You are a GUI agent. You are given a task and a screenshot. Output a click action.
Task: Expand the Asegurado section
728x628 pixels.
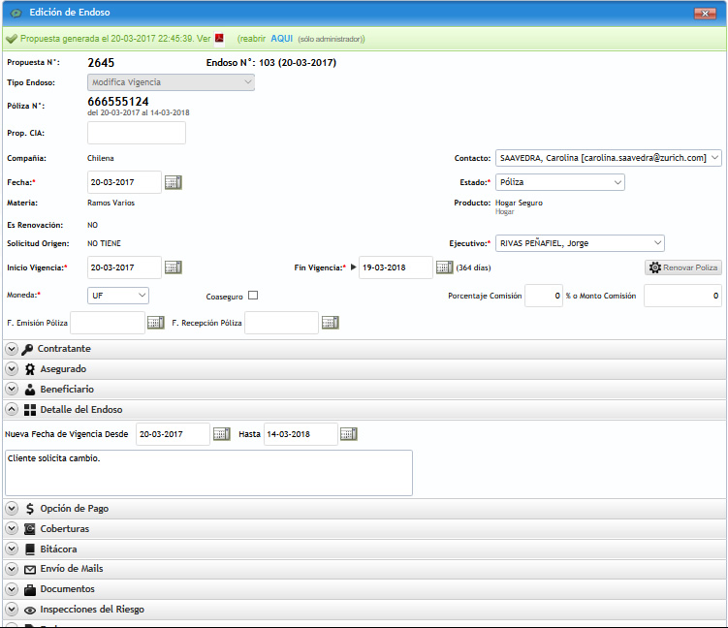pos(12,369)
